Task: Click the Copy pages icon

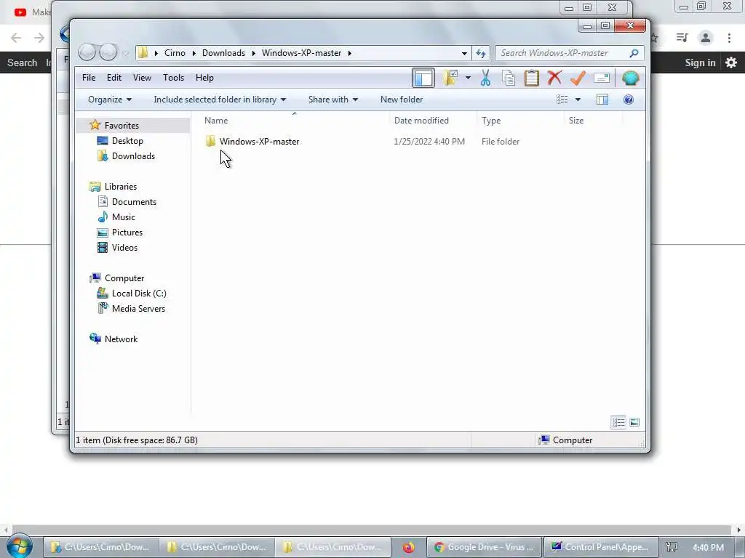Action: tap(509, 78)
